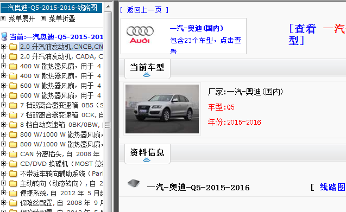The image size is (346, 212).
Task: Select the 当前车型 tab
Action: pos(147,69)
